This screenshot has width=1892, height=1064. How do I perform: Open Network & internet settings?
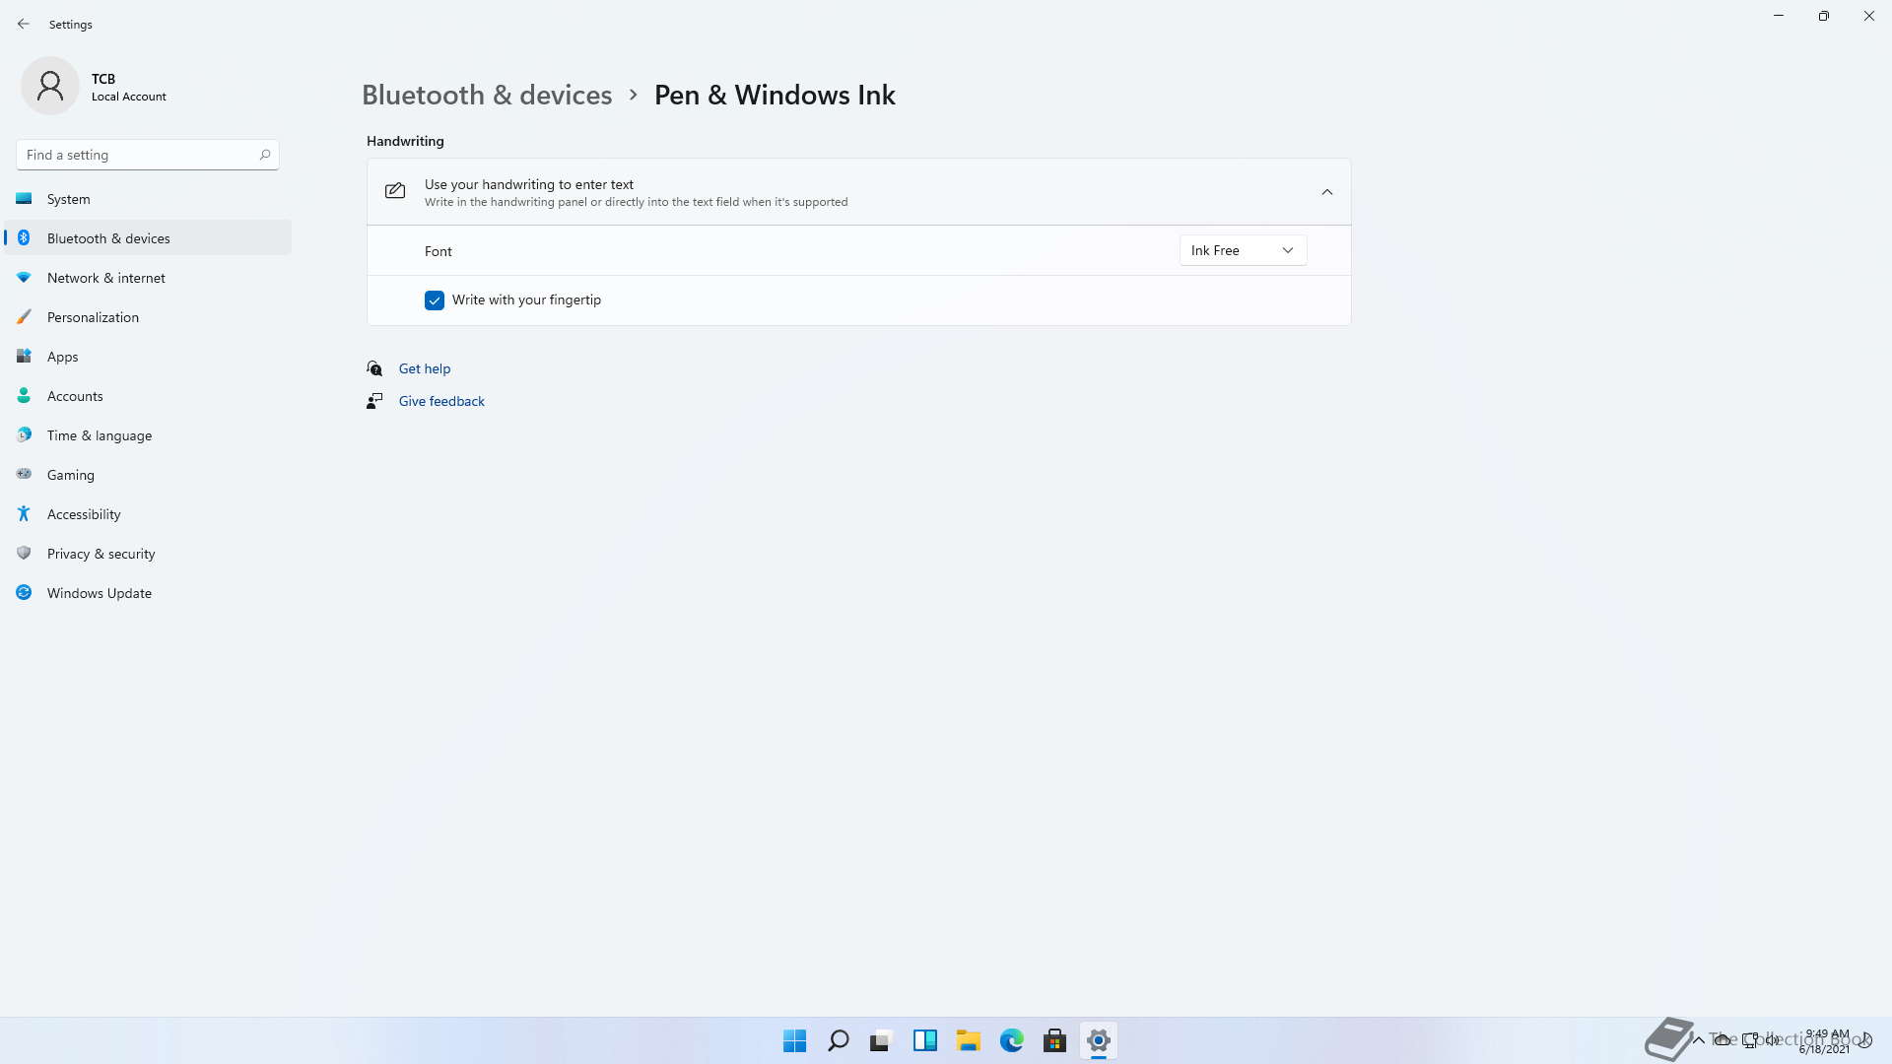tap(148, 278)
